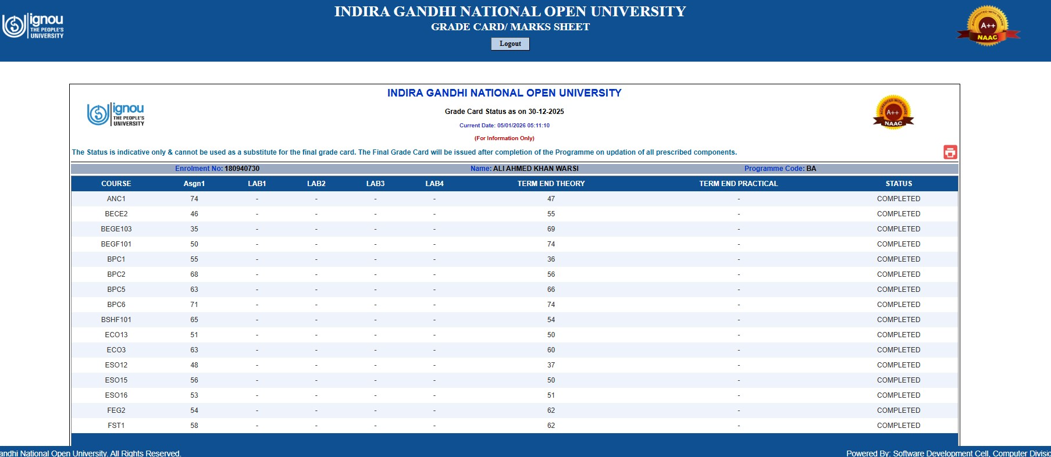Click the term end theory mark 37 for ESO12
The width and height of the screenshot is (1051, 457).
pyautogui.click(x=551, y=365)
